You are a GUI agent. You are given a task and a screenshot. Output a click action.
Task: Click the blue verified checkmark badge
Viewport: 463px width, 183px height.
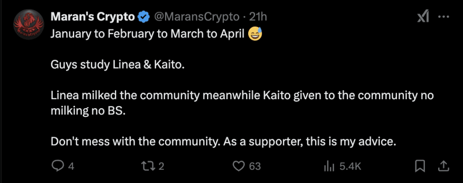pos(143,17)
